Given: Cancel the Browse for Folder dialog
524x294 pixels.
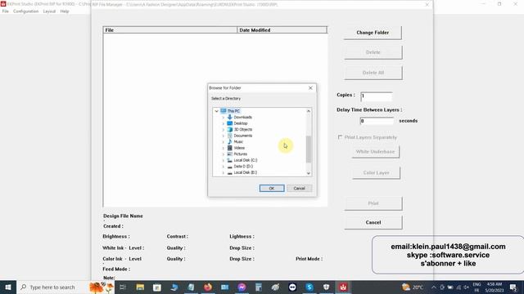Looking at the screenshot, I should click(299, 189).
